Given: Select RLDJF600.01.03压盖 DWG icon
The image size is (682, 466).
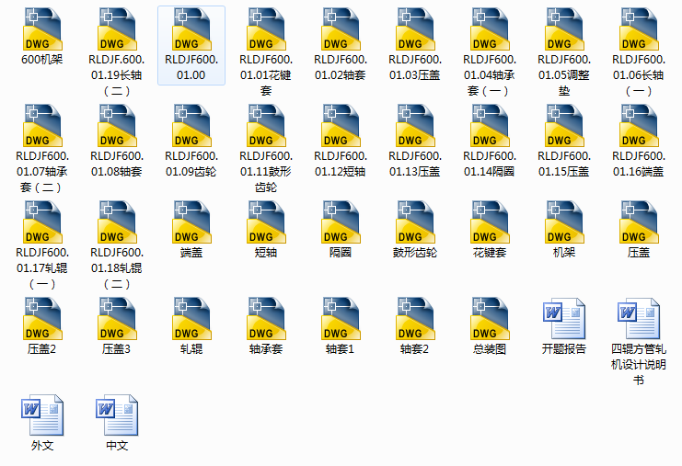Looking at the screenshot, I should (x=415, y=29).
